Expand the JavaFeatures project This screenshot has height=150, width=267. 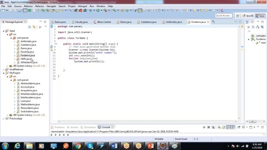4,70
